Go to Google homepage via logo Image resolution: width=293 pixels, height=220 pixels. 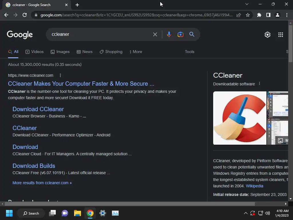pos(20,35)
